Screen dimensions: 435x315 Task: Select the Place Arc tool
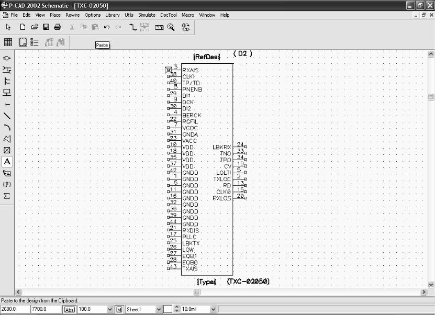coord(7,127)
